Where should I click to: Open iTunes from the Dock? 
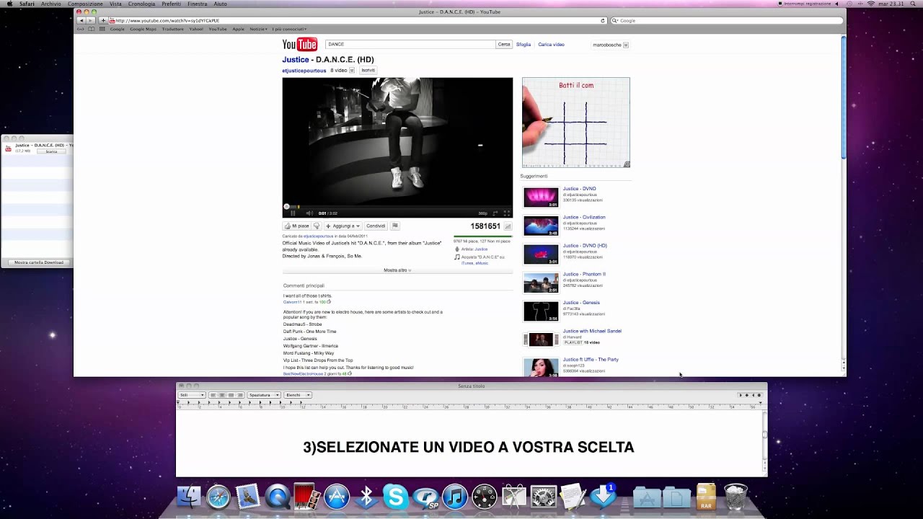point(454,497)
